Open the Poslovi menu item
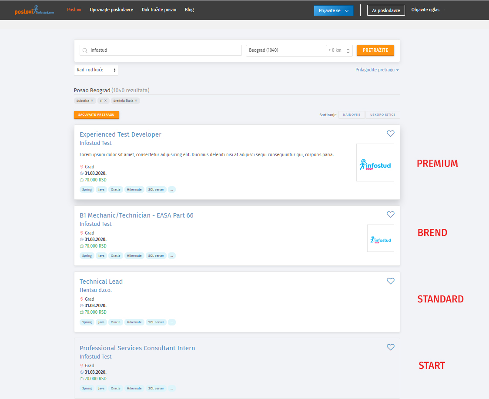 pos(74,10)
